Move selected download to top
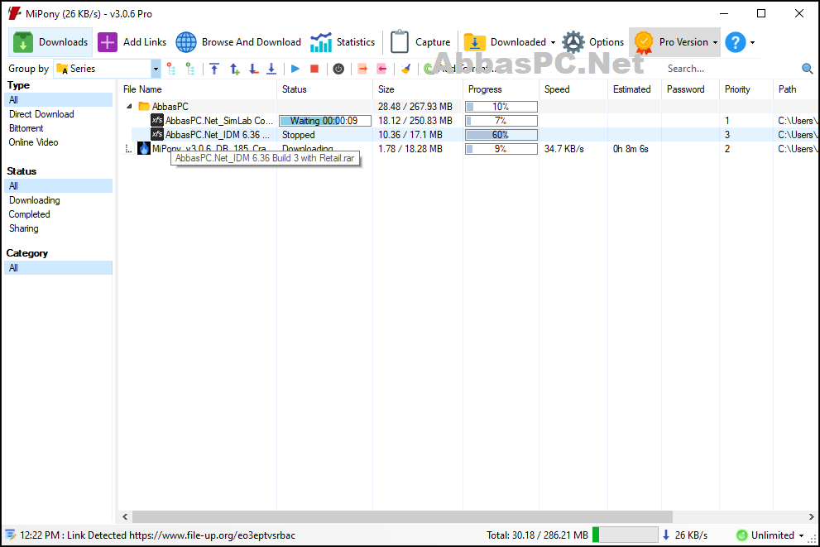This screenshot has width=820, height=547. (214, 69)
